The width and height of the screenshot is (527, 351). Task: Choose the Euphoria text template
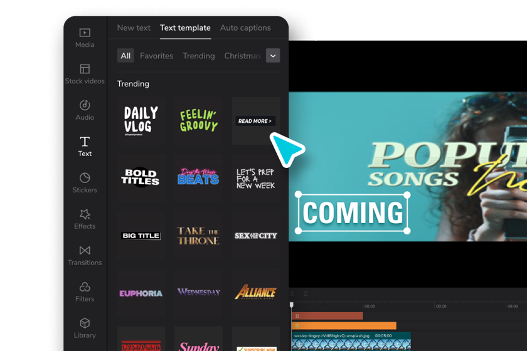point(141,293)
